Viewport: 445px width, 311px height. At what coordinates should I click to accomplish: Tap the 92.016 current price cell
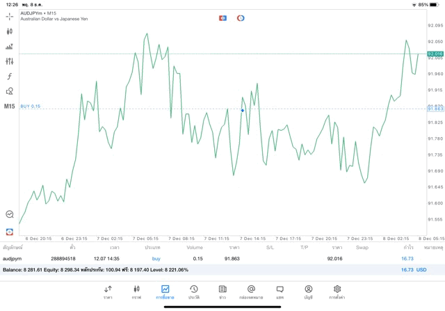334,259
